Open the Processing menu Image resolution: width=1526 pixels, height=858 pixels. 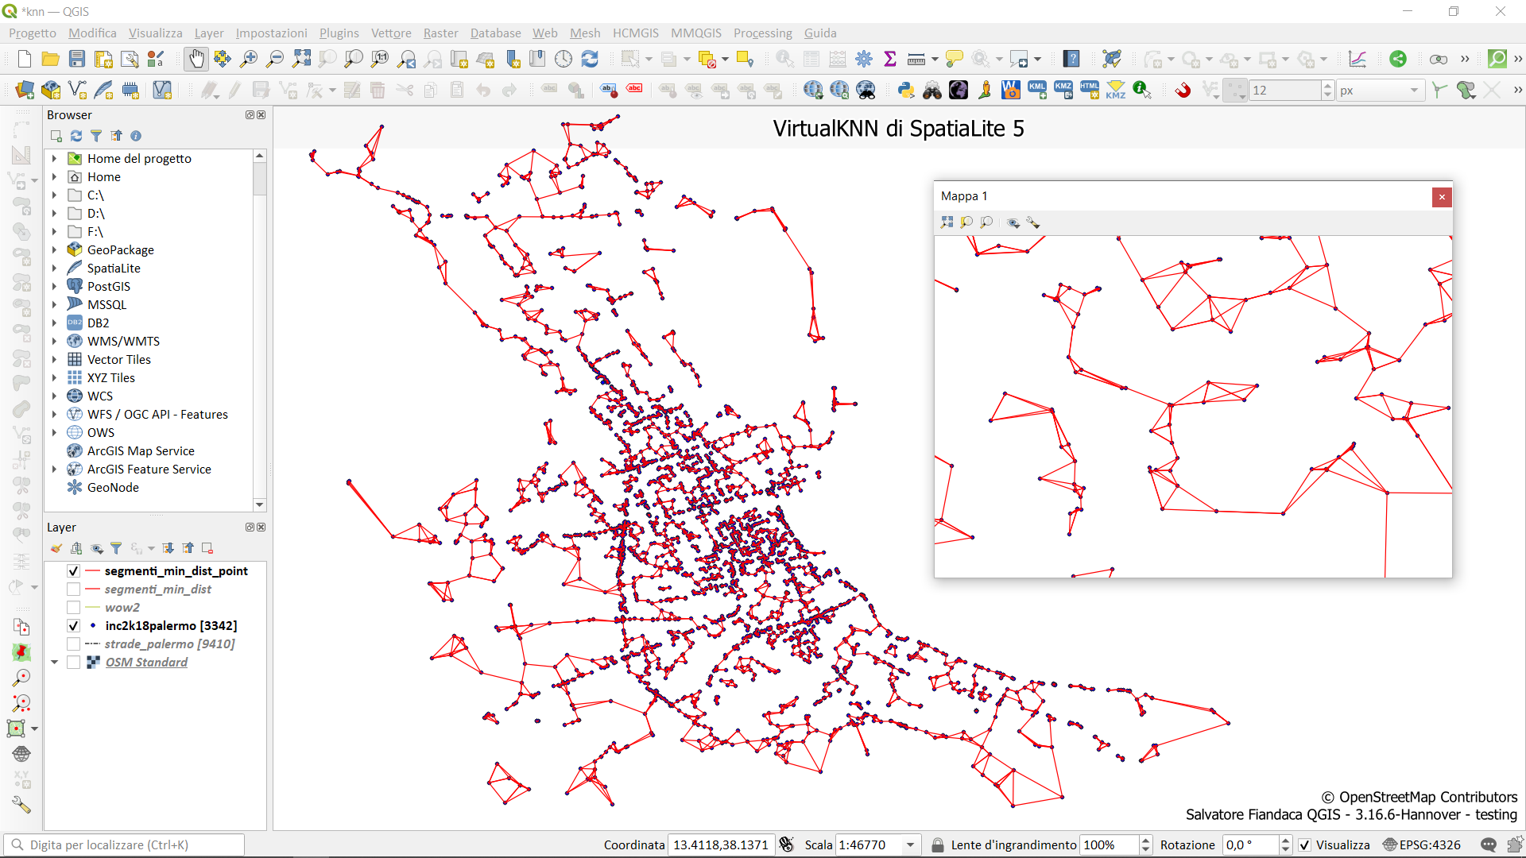(x=762, y=33)
